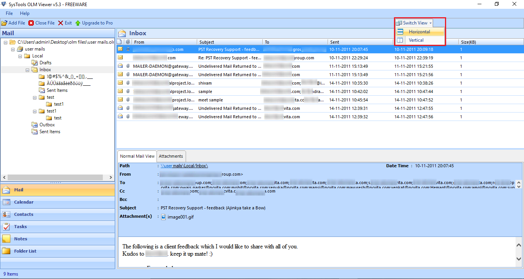Click the navigation pane splitter grip dots
The image size is (524, 279).
(x=55, y=182)
